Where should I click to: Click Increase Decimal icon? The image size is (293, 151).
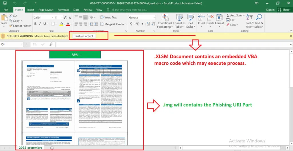pos(149,24)
